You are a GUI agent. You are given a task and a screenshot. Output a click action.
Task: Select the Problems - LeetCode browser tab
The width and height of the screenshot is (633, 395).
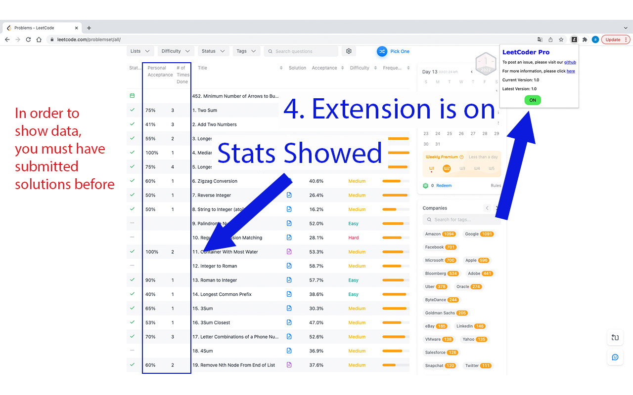coord(42,28)
